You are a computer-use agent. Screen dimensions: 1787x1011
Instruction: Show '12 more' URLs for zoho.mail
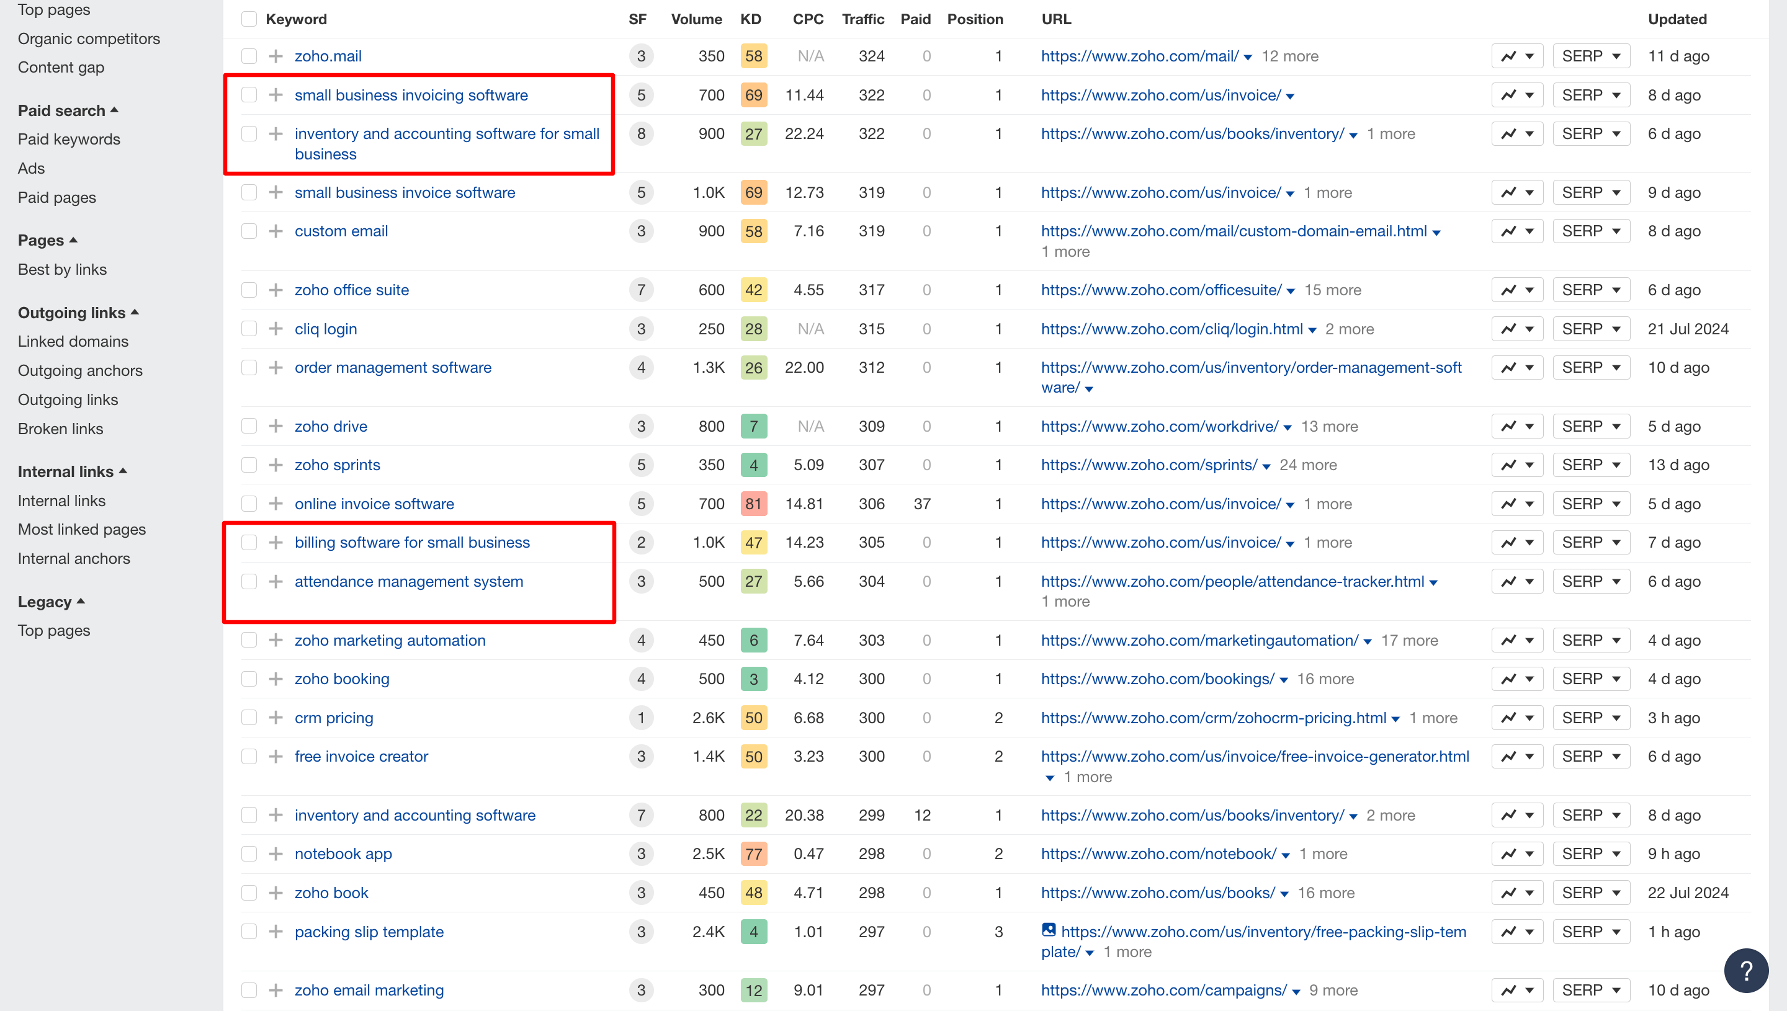[1290, 56]
